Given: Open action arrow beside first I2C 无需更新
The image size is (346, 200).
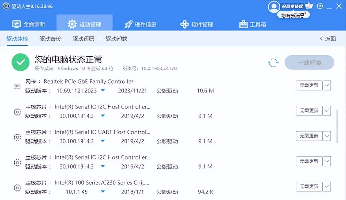Looking at the screenshot, I should point(326,111).
